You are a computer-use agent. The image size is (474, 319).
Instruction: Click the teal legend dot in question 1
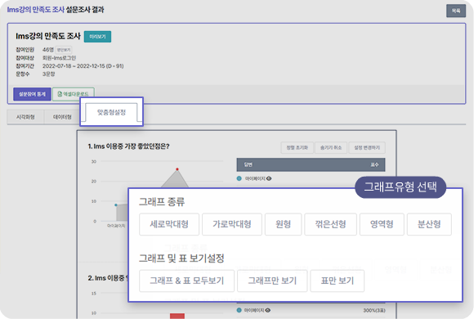[239, 178]
